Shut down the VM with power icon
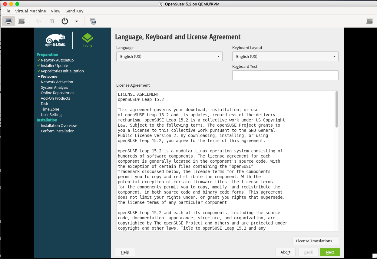The width and height of the screenshot is (377, 259). point(65,21)
